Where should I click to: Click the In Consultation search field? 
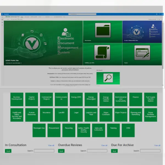pyautogui.click(x=44, y=151)
